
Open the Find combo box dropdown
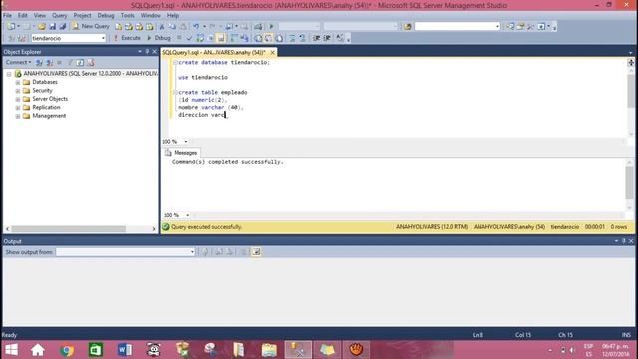point(497,27)
